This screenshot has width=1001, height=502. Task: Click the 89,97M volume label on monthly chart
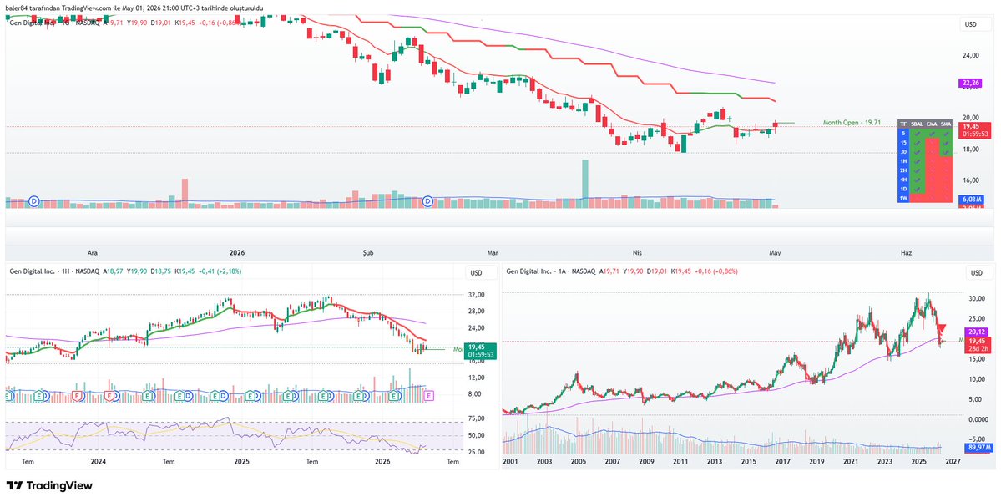click(978, 448)
